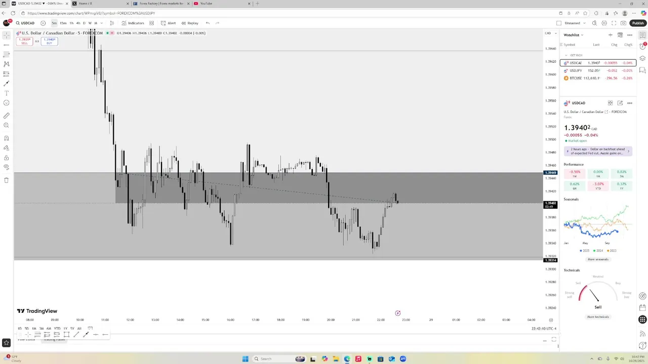This screenshot has width=648, height=364.
Task: Undo the last chart action
Action: pos(208,23)
